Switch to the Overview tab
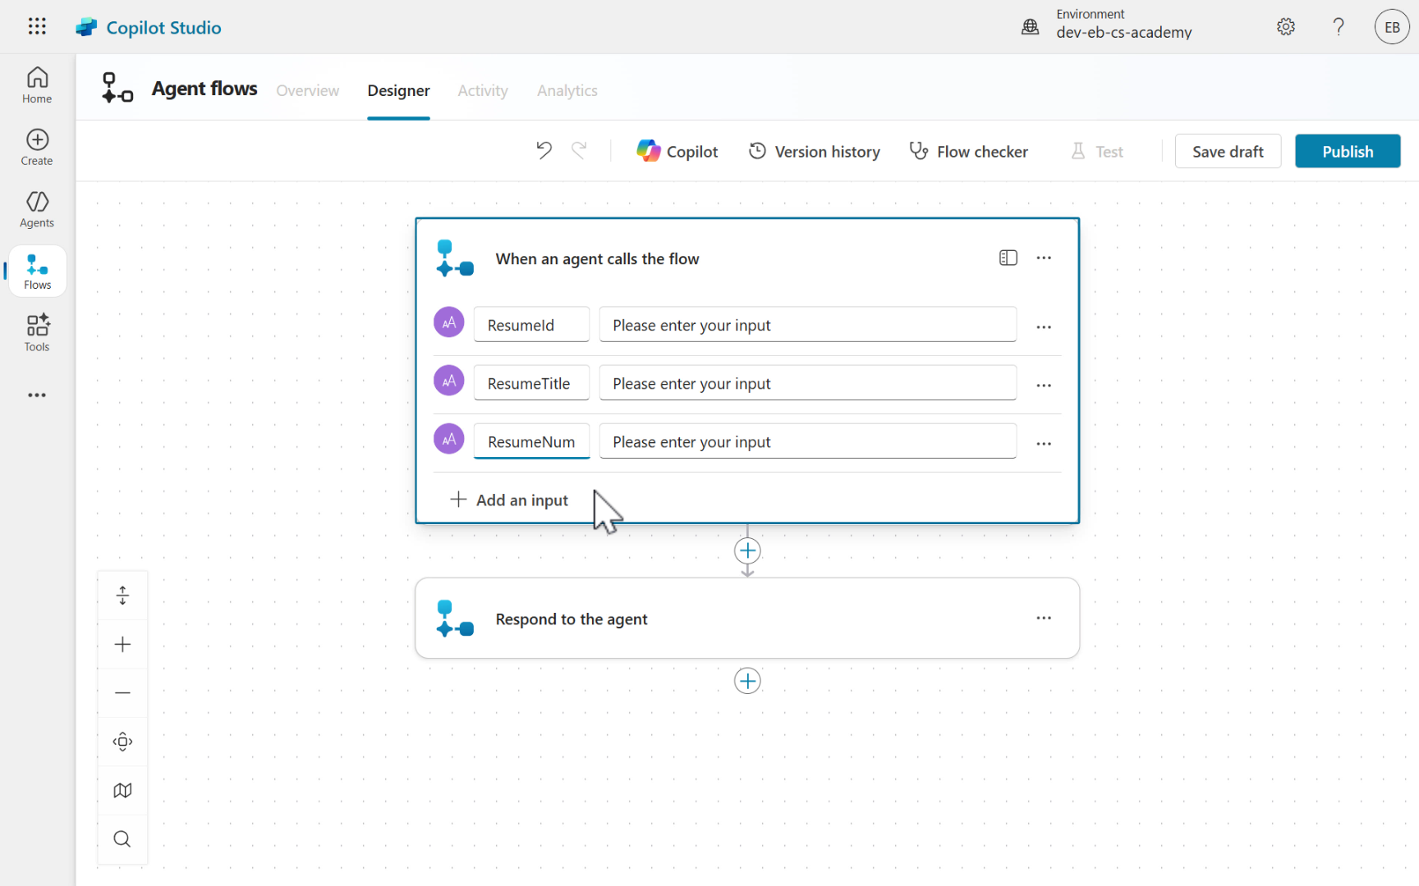Image resolution: width=1419 pixels, height=886 pixels. coord(307,90)
